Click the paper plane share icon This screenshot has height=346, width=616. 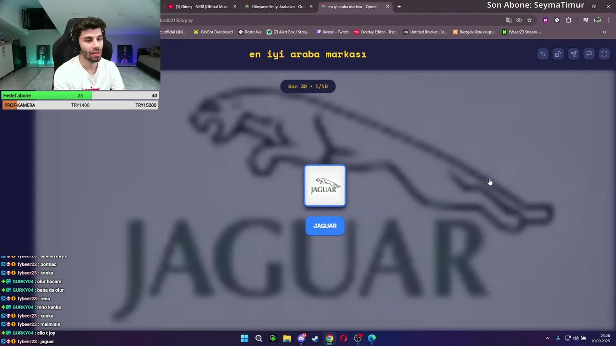point(574,54)
